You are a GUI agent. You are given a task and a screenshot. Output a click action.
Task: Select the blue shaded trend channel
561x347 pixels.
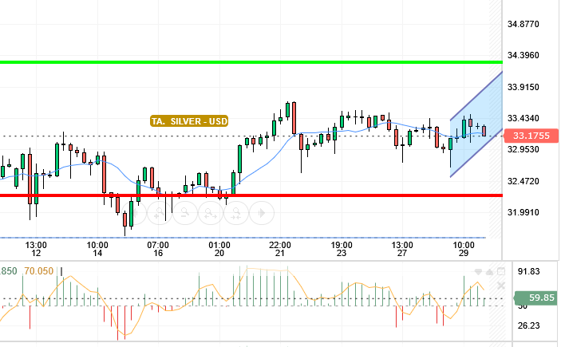[476, 125]
